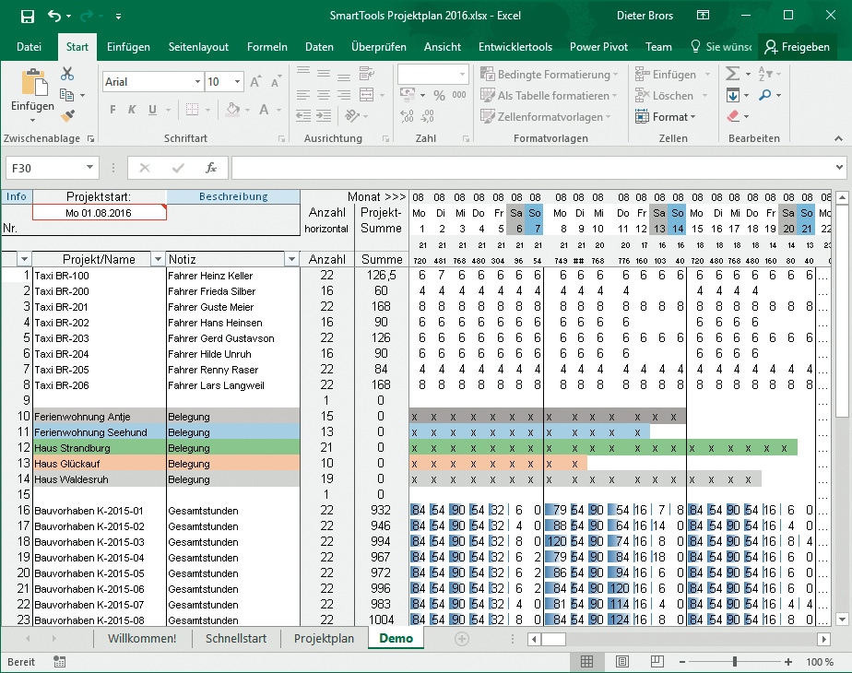Image resolution: width=852 pixels, height=673 pixels.
Task: Add a new sheet with plus icon
Action: tap(462, 639)
